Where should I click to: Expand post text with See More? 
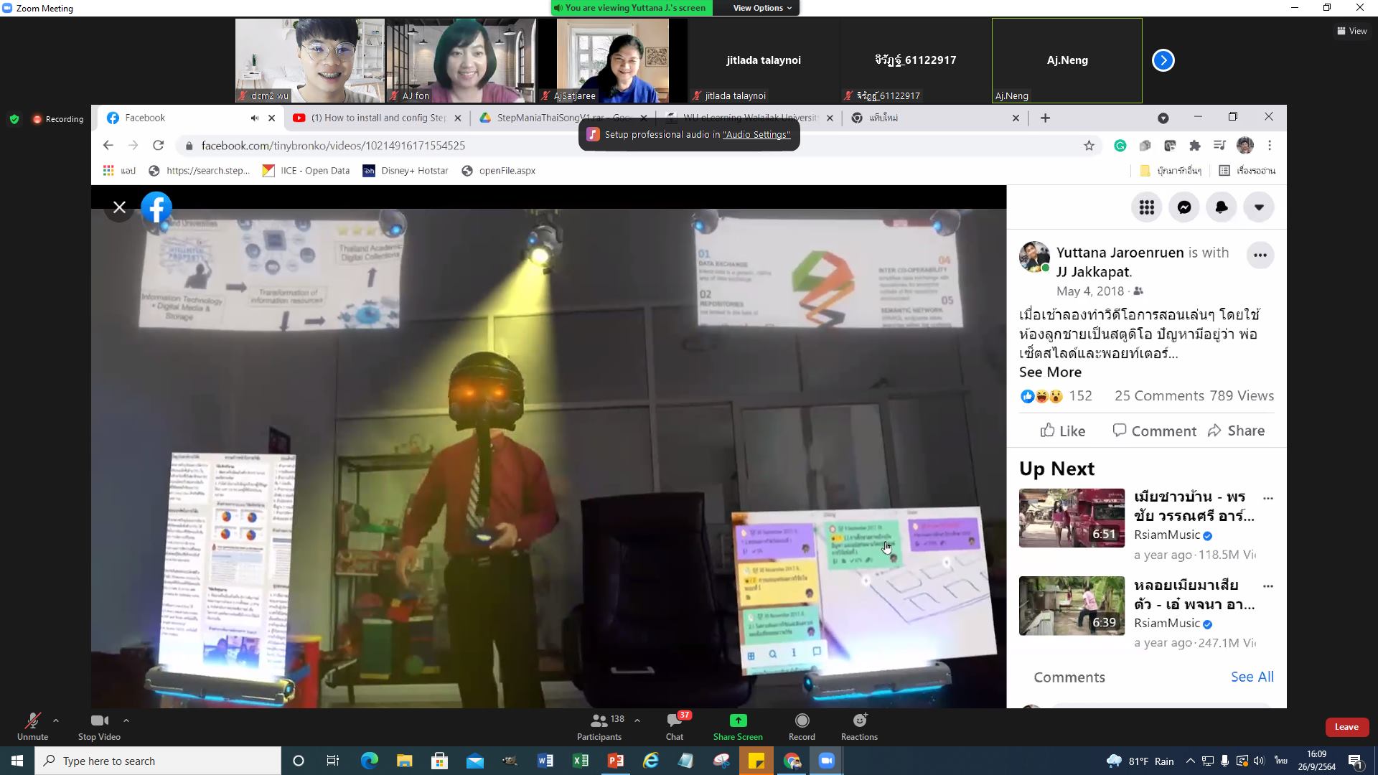[1050, 372]
